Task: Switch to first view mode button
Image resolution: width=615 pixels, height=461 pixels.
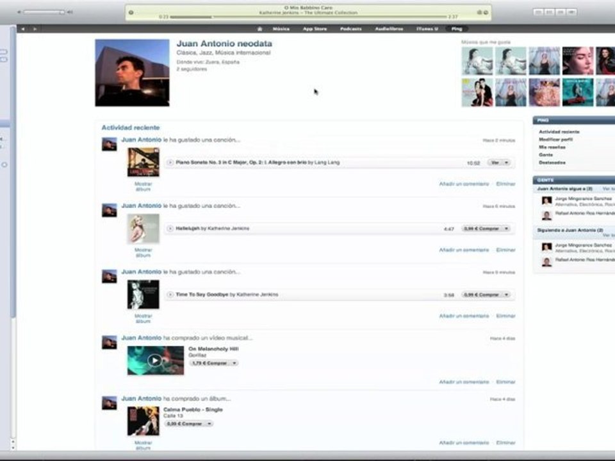Action: tap(539, 12)
